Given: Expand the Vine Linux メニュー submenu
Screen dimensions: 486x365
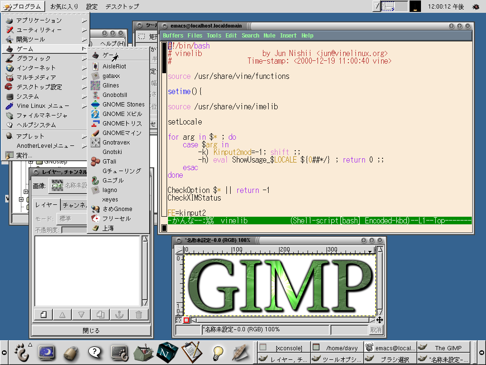Looking at the screenshot, I should click(45, 106).
